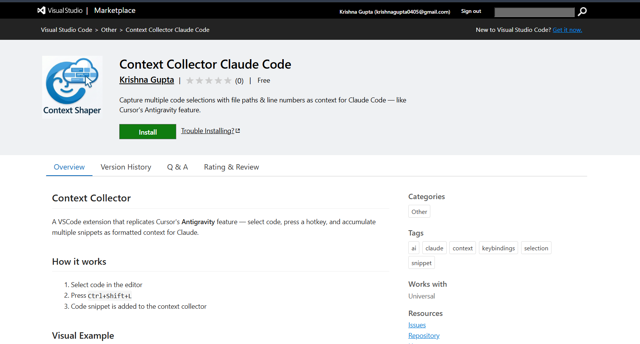Click the external-link icon beside Trouble Installing
This screenshot has width=640, height=344.
tap(238, 130)
